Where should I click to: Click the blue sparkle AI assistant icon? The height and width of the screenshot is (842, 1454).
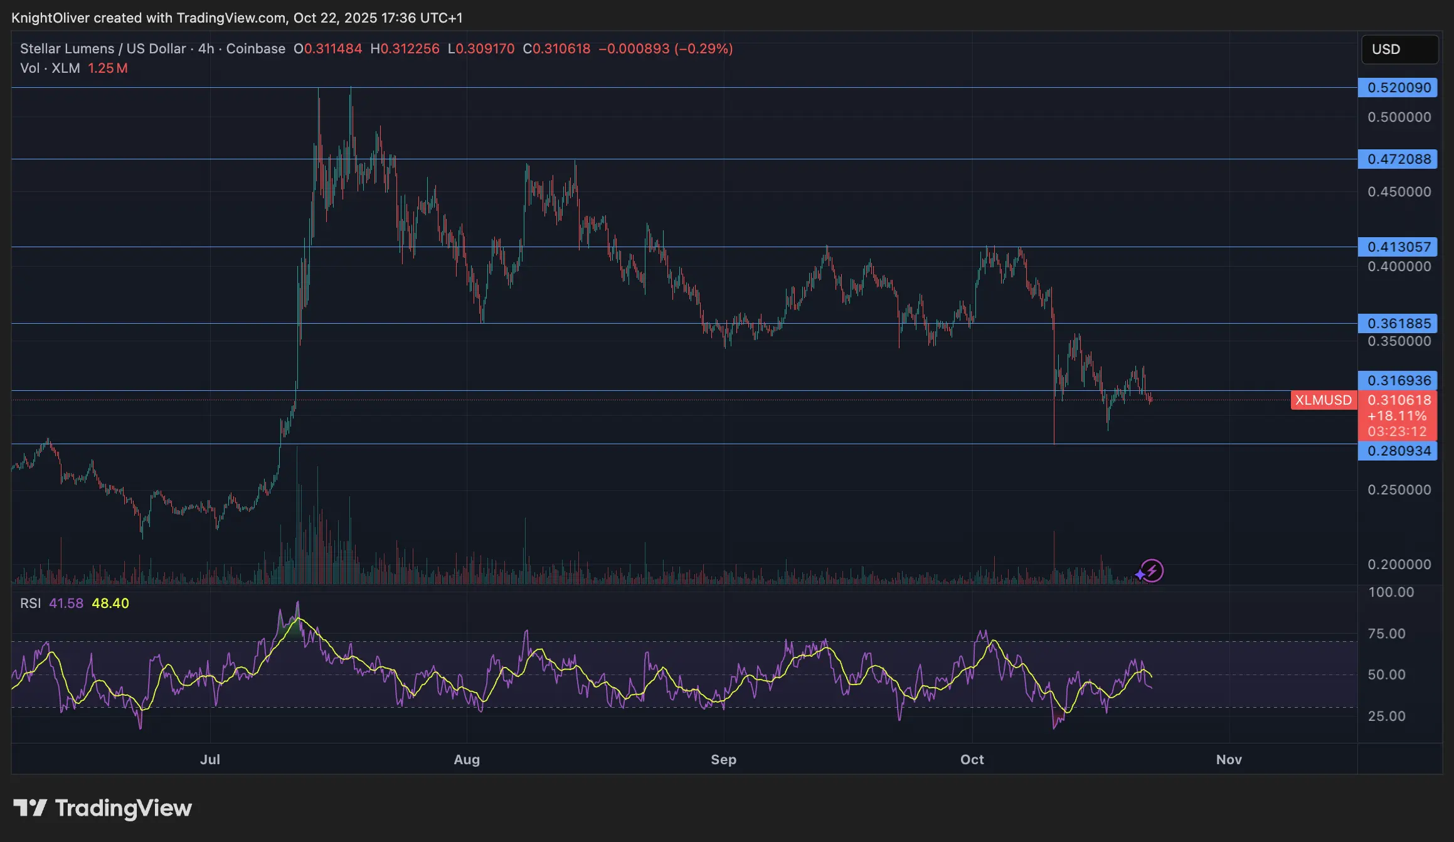click(x=1138, y=574)
